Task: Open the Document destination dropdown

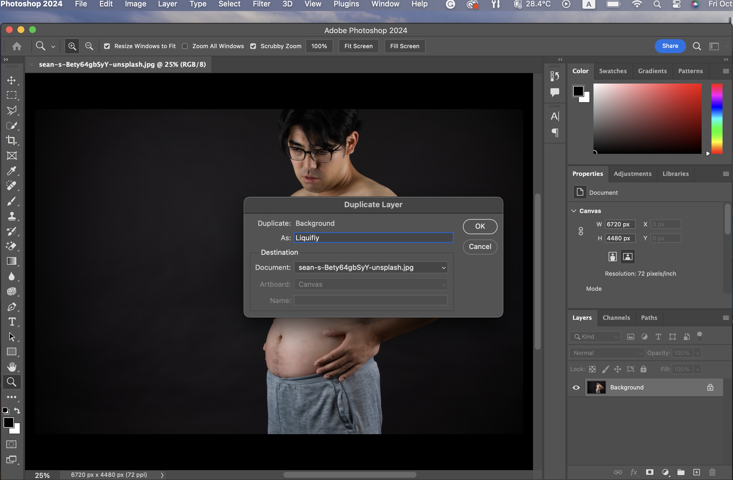Action: point(371,268)
